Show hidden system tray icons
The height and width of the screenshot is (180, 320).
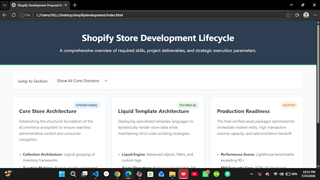point(251,174)
